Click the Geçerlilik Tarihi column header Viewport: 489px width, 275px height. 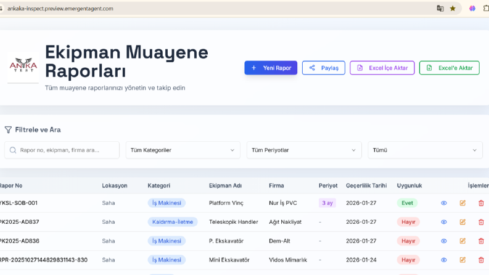tap(366, 186)
